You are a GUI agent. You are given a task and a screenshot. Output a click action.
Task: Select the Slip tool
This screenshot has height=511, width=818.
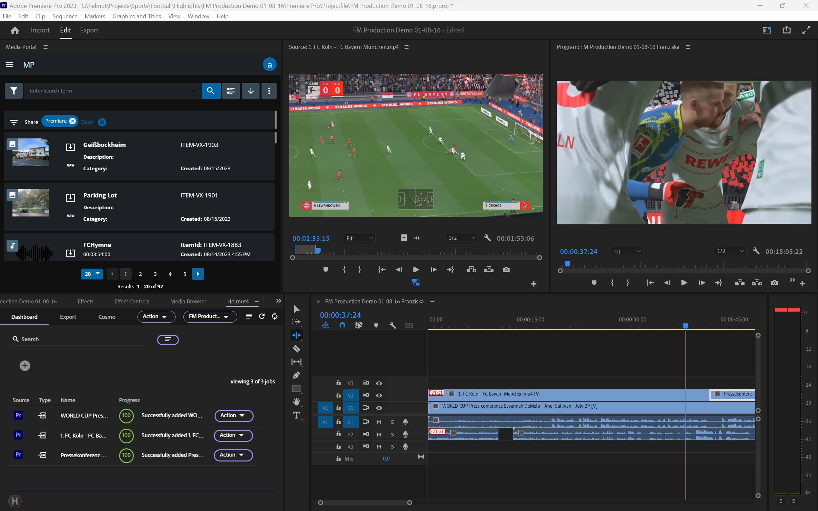pos(296,362)
